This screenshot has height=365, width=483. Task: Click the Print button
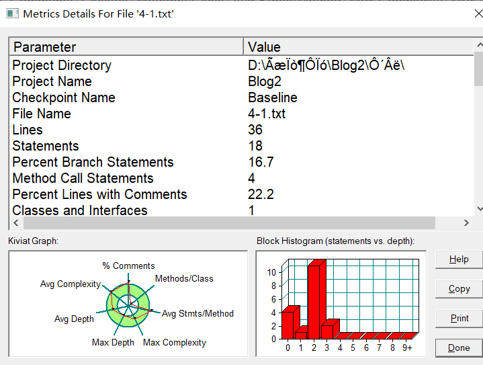click(x=459, y=318)
